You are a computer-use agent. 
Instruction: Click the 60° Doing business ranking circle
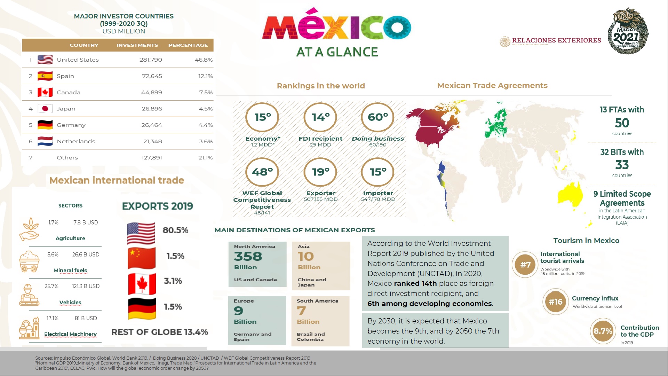[x=378, y=117]
